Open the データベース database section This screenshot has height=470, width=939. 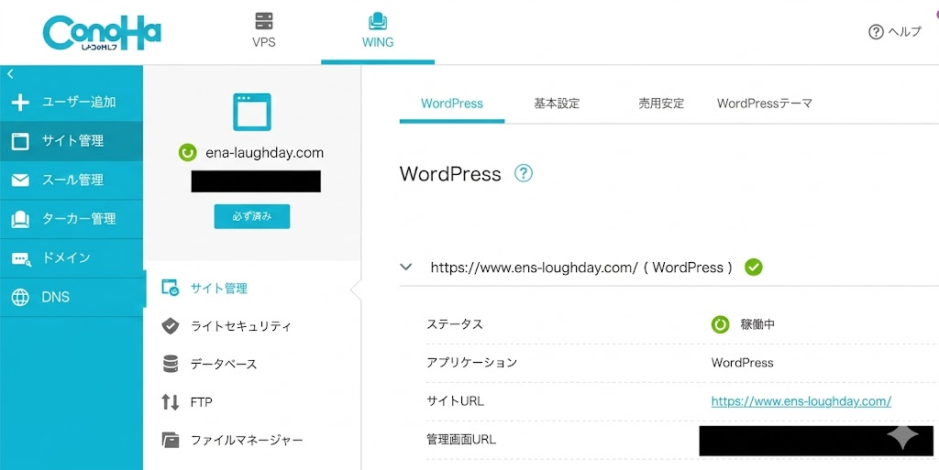click(x=223, y=364)
